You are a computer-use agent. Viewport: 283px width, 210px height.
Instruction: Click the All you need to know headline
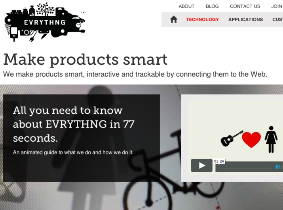click(74, 124)
